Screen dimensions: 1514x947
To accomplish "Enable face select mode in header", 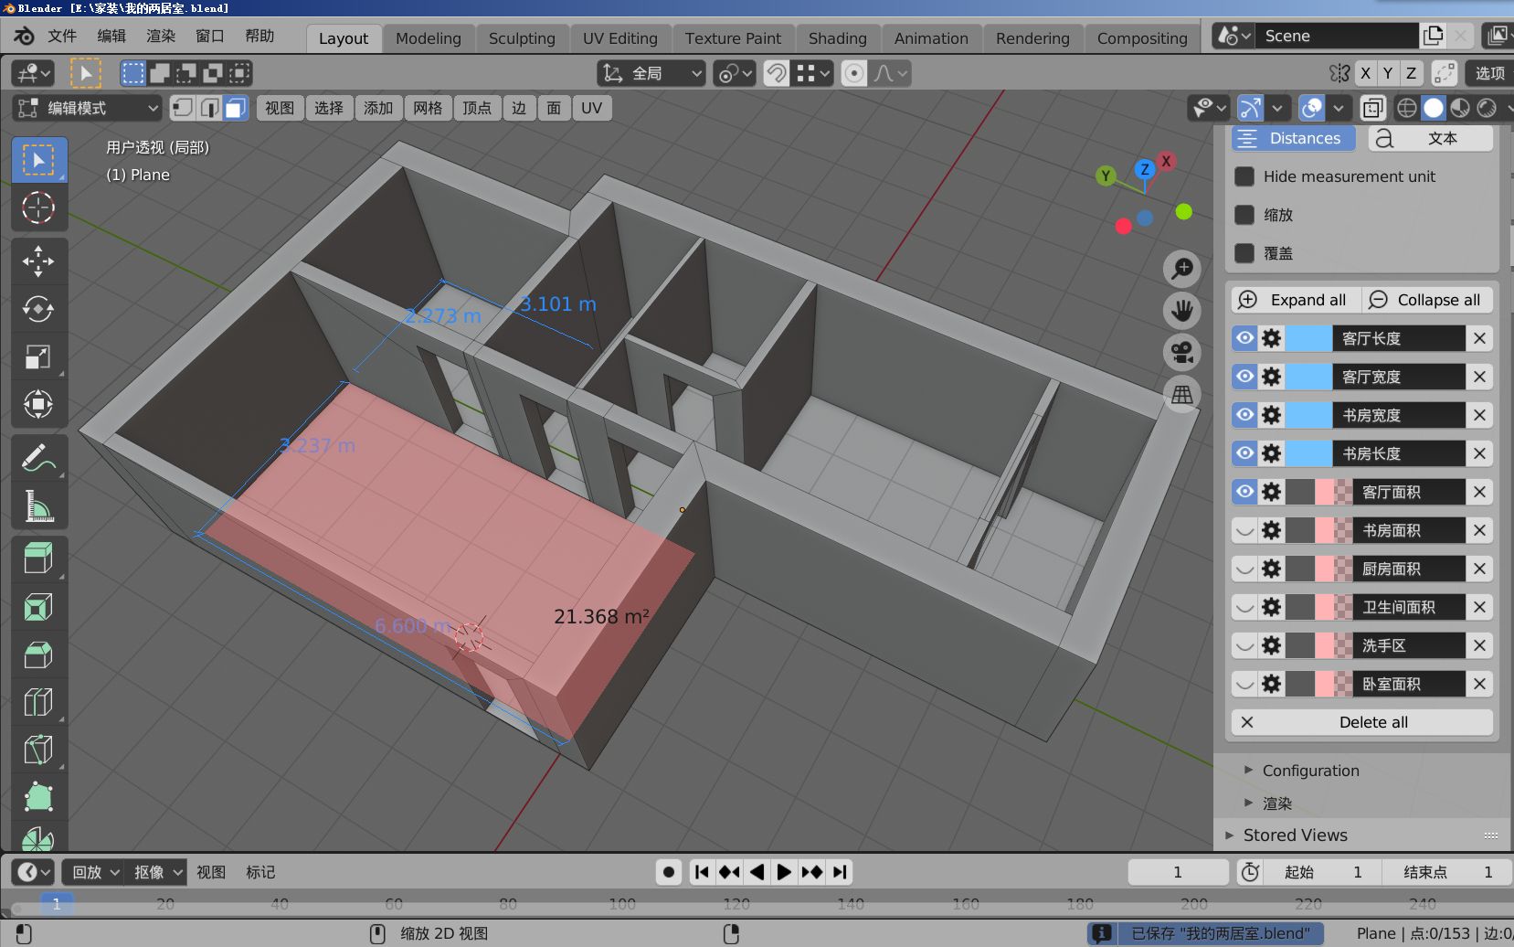I will pyautogui.click(x=235, y=108).
